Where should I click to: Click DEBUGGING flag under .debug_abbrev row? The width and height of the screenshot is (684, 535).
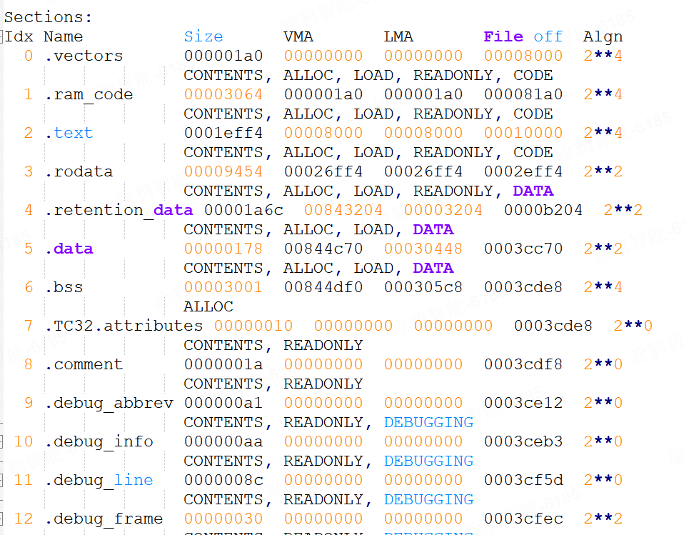428,422
